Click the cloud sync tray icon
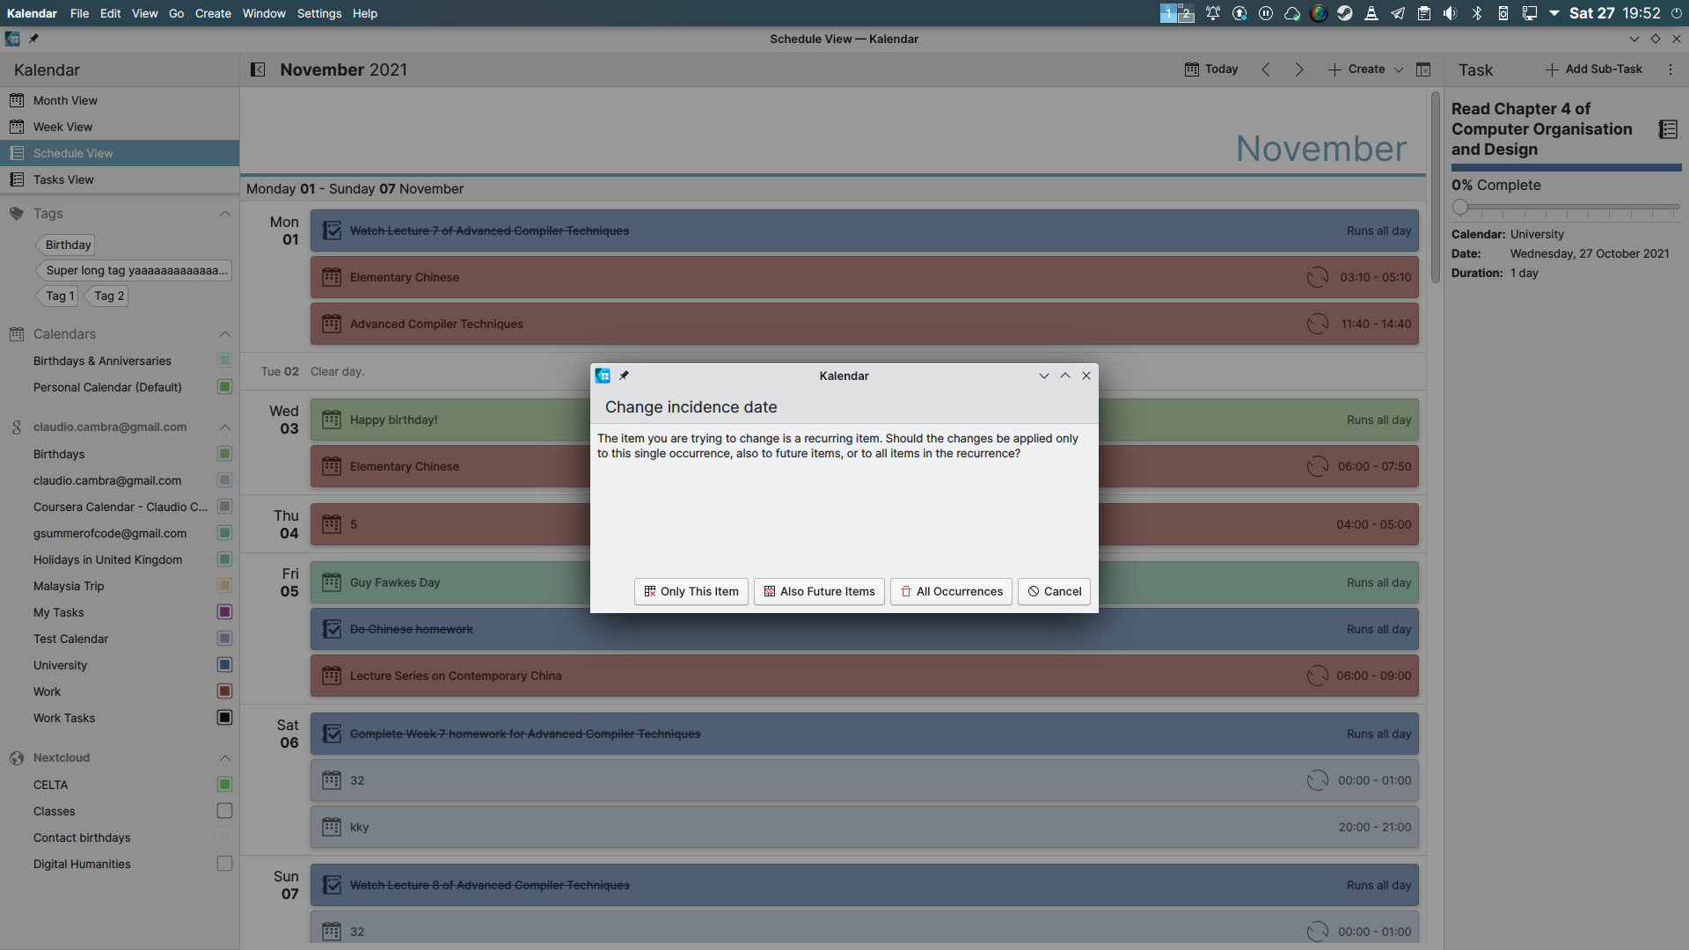The width and height of the screenshot is (1689, 950). tap(1292, 13)
